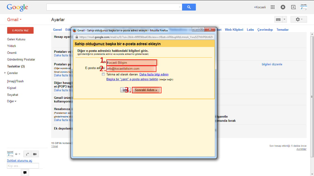The width and height of the screenshot is (314, 176).
Task: Open the Google apps grid
Action: [273, 7]
